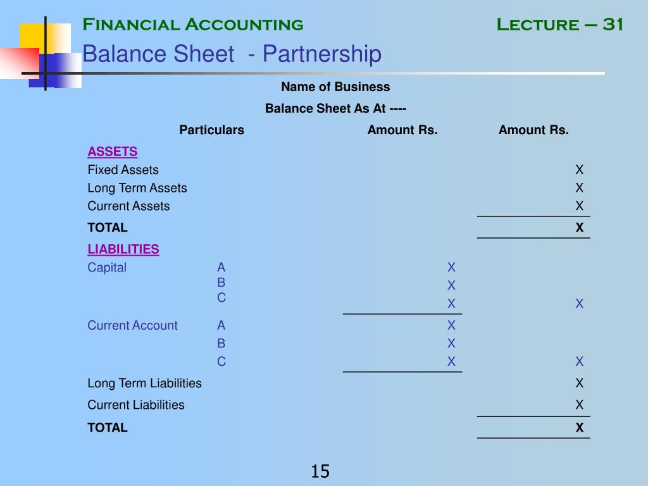
Task: Select the Current Assets row label
Action: [128, 206]
